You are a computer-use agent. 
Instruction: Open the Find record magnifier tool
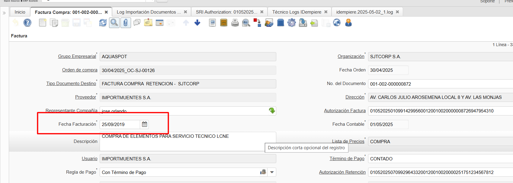click(x=114, y=23)
